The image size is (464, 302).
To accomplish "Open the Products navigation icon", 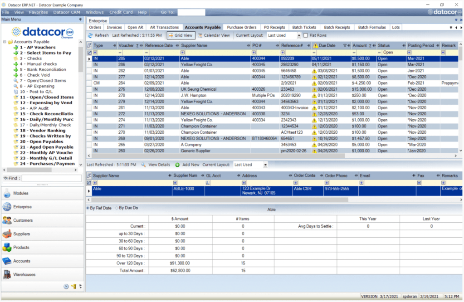I will (x=7, y=248).
